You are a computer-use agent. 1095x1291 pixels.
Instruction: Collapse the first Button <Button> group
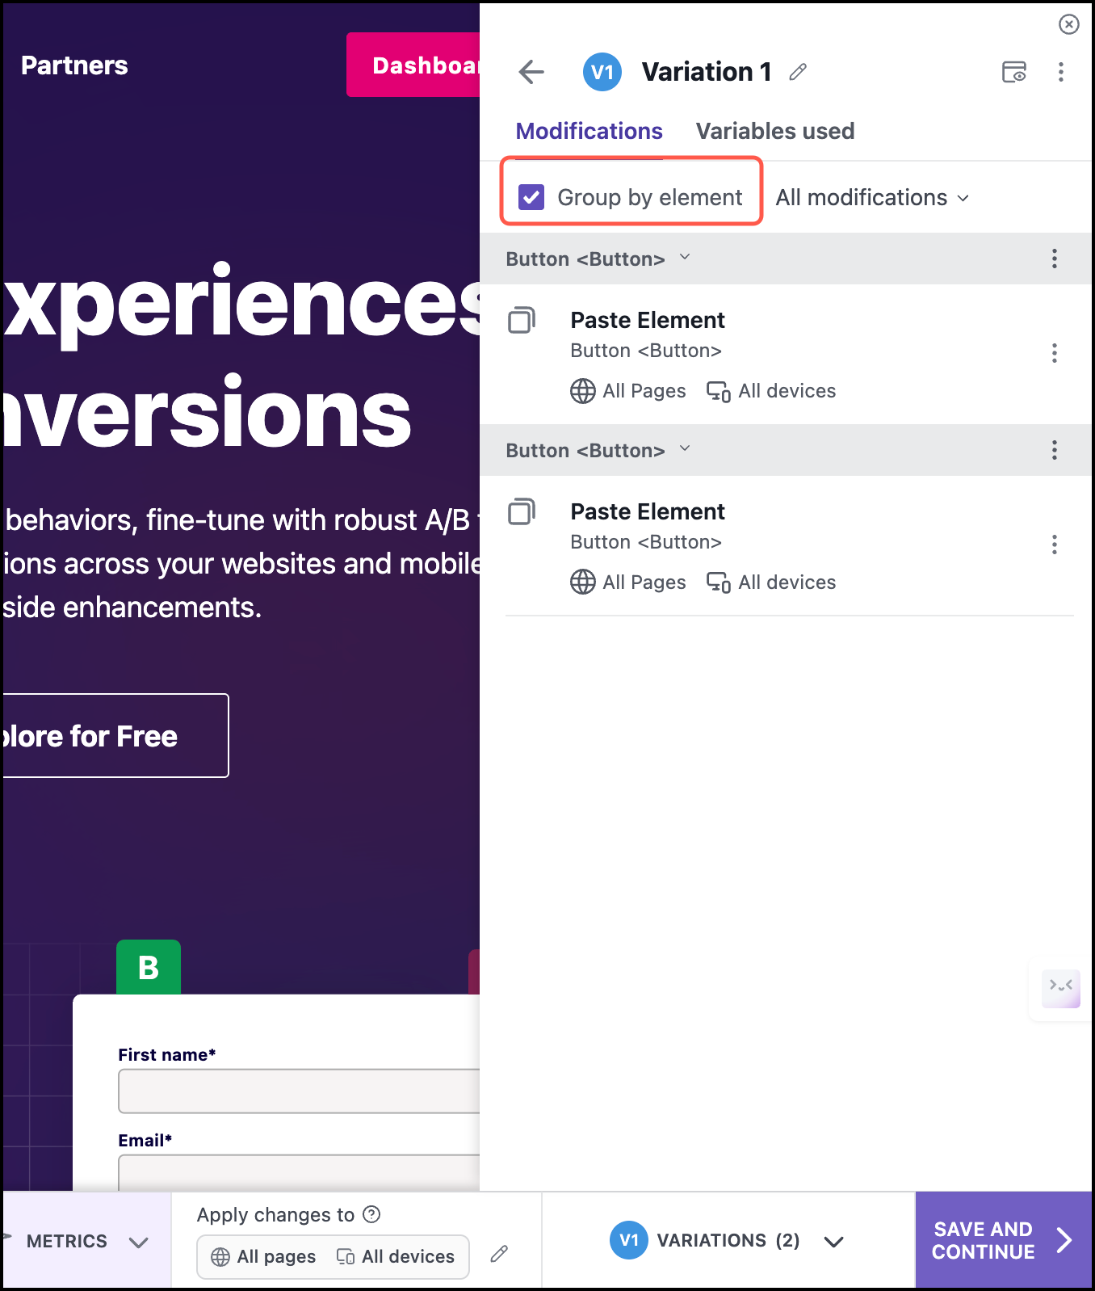[685, 257]
